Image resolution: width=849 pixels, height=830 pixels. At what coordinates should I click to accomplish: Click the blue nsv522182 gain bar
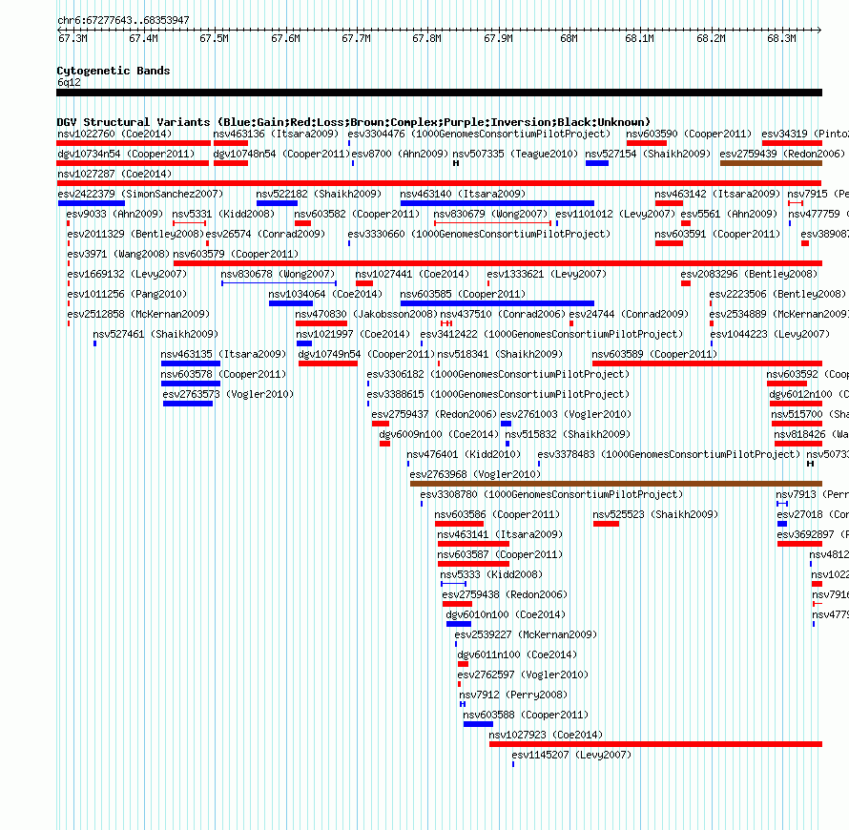277,203
